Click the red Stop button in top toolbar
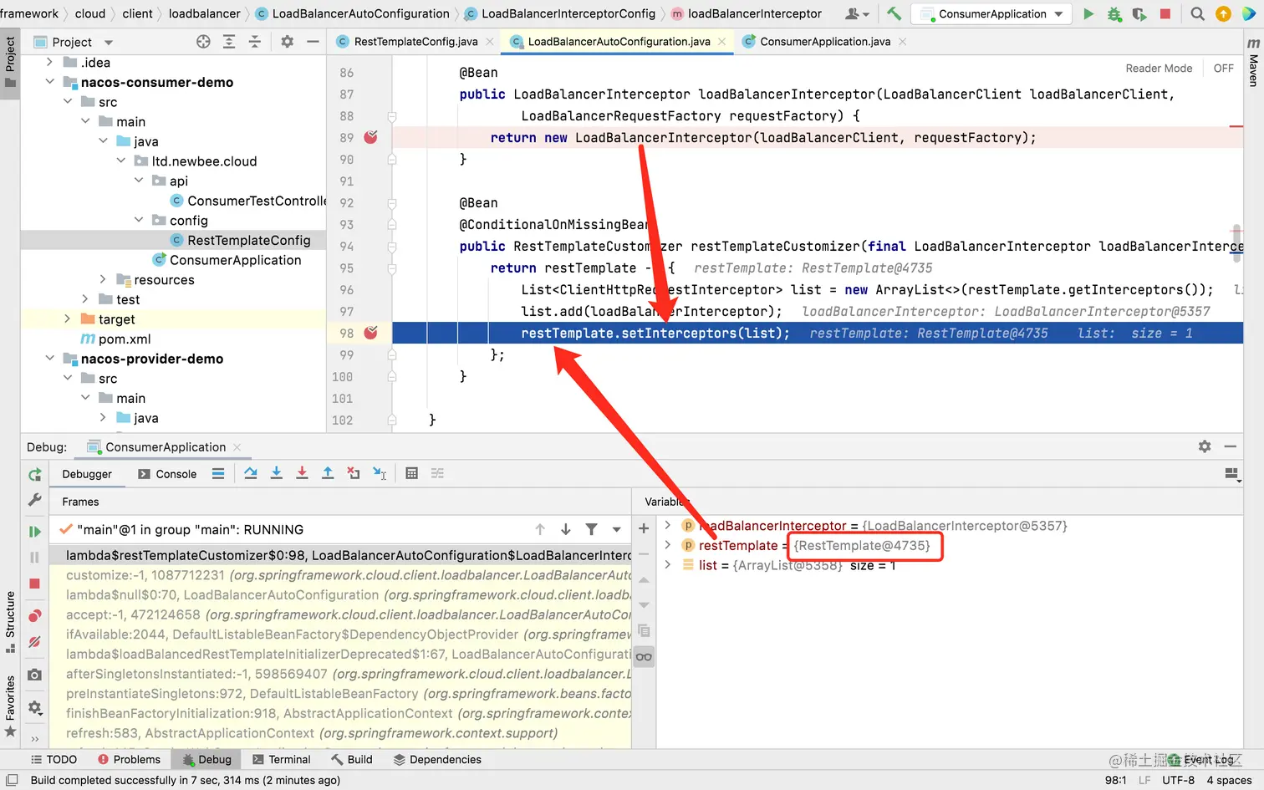1264x790 pixels. 1165,13
